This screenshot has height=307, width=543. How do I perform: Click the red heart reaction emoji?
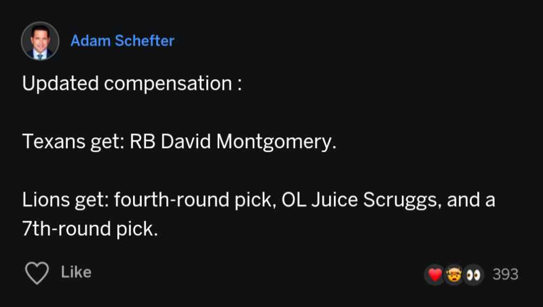click(435, 275)
